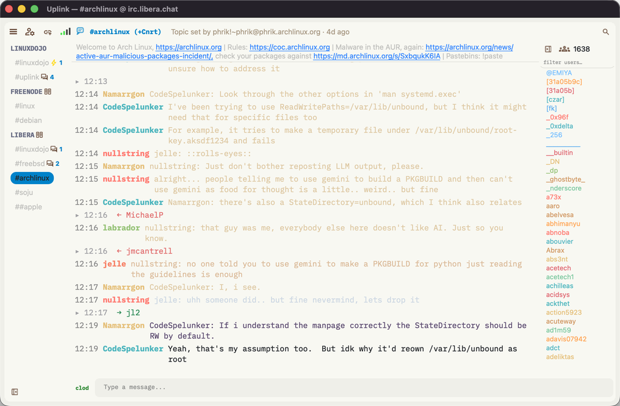Open the hamburger menu icon
Screen dimensions: 620x406
(x=13, y=32)
